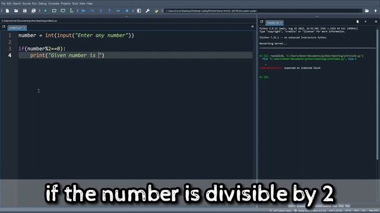
Task: Click the print("Given number is") line
Action: pyautogui.click(x=67, y=55)
